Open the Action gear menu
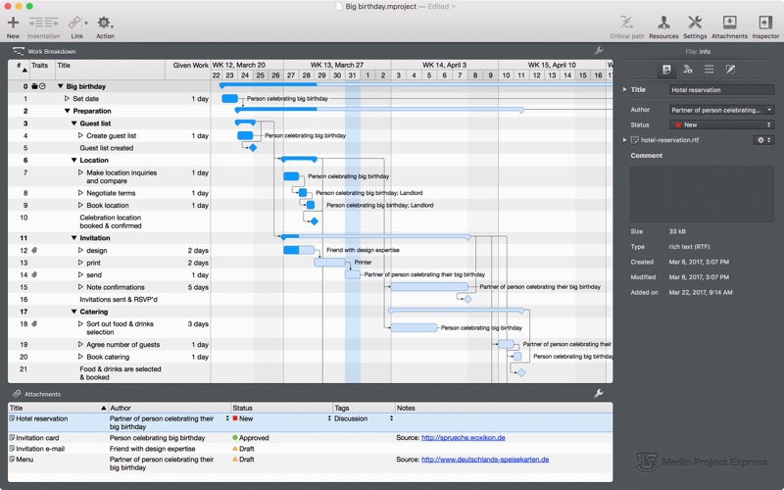Screen dimensions: 784x490 105,23
